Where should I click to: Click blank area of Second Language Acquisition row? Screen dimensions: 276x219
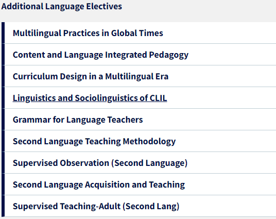pos(230,184)
